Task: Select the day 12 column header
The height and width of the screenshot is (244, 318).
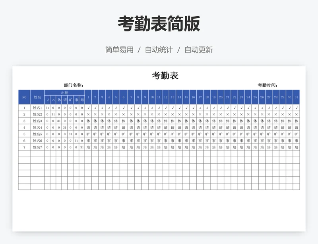Action: pos(166,97)
